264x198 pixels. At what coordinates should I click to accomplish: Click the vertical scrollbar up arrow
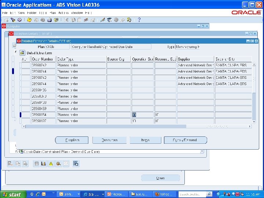(x=254, y=64)
